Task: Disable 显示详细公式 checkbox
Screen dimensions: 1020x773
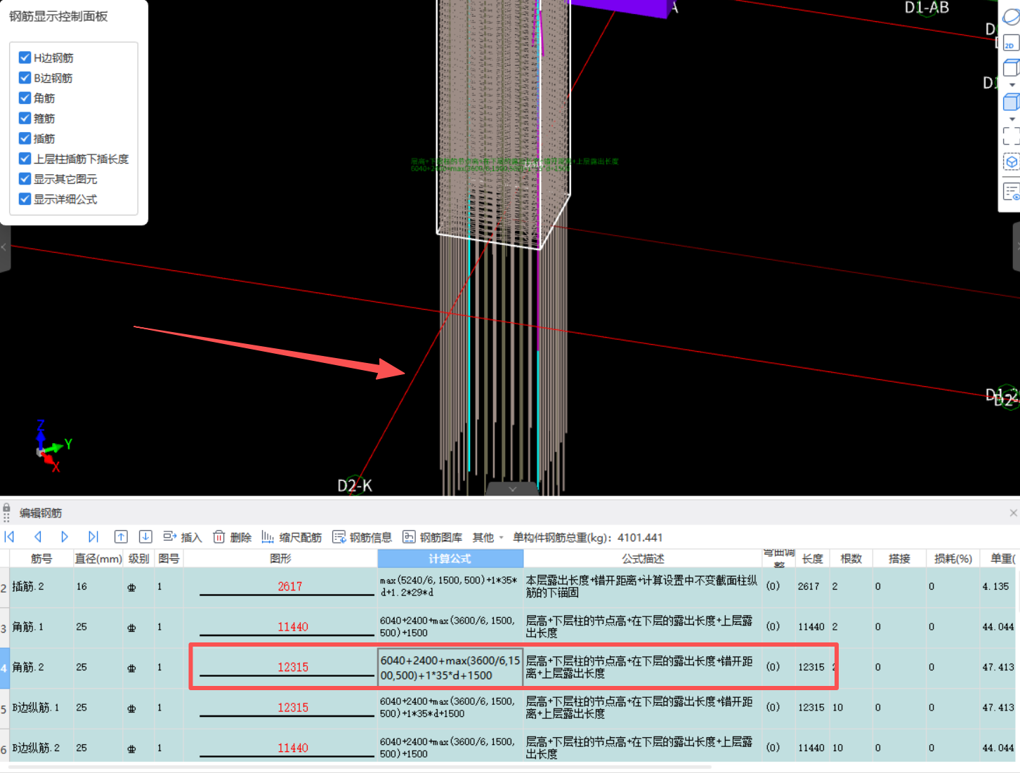Action: (25, 199)
